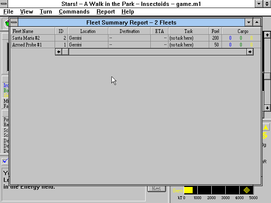Click main window vertical scrollbar thumb
The height and width of the screenshot is (203, 271).
coord(267,76)
